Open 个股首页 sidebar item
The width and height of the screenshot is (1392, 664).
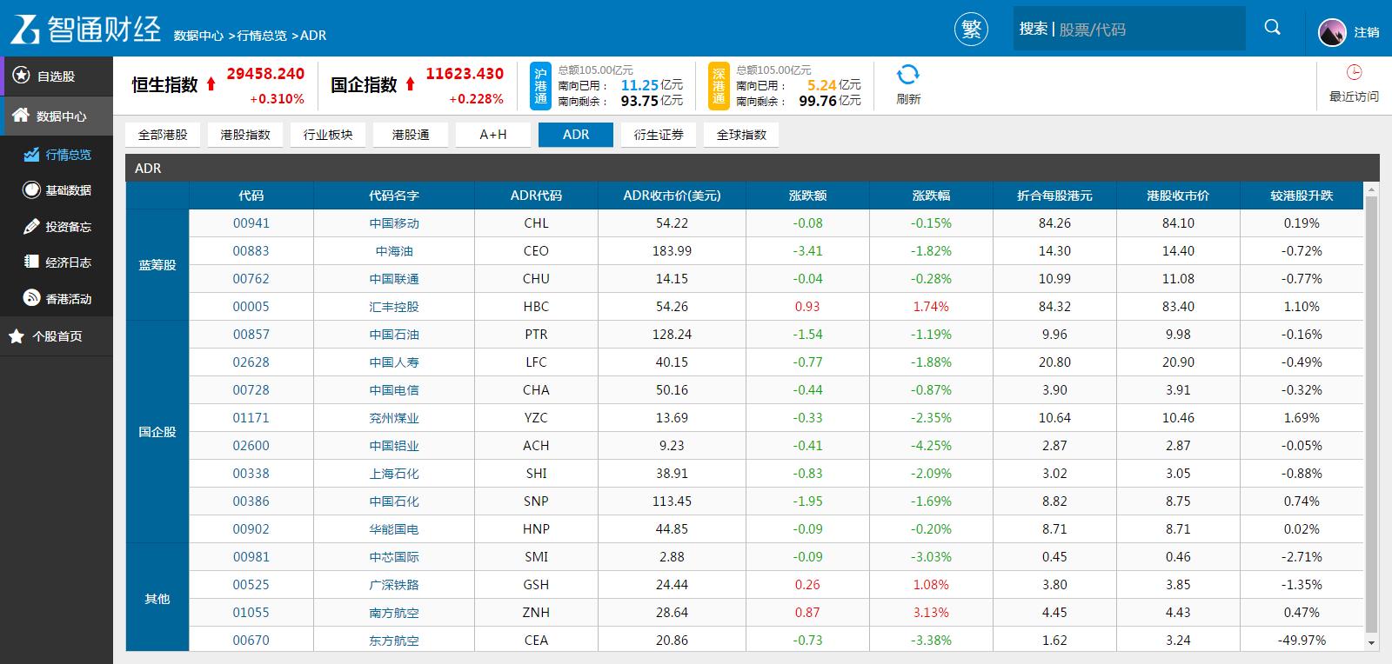(57, 336)
